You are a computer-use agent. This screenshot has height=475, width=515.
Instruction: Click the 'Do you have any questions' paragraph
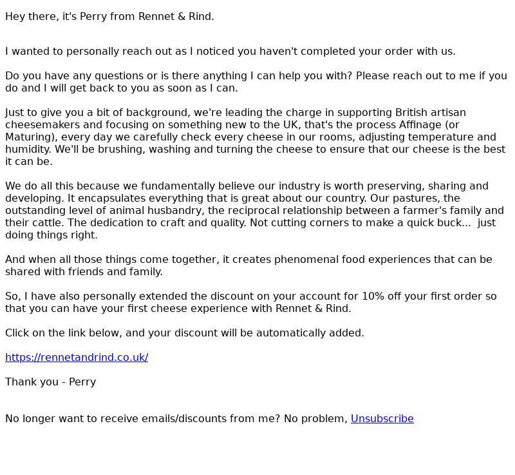[x=256, y=82]
